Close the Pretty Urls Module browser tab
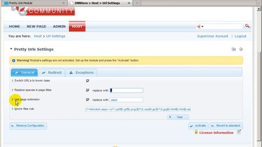Image resolution: width=262 pixels, height=147 pixels. [63, 3]
